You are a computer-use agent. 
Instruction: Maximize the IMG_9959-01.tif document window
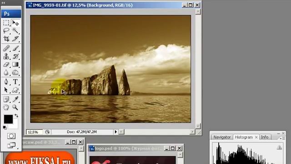tap(191, 5)
